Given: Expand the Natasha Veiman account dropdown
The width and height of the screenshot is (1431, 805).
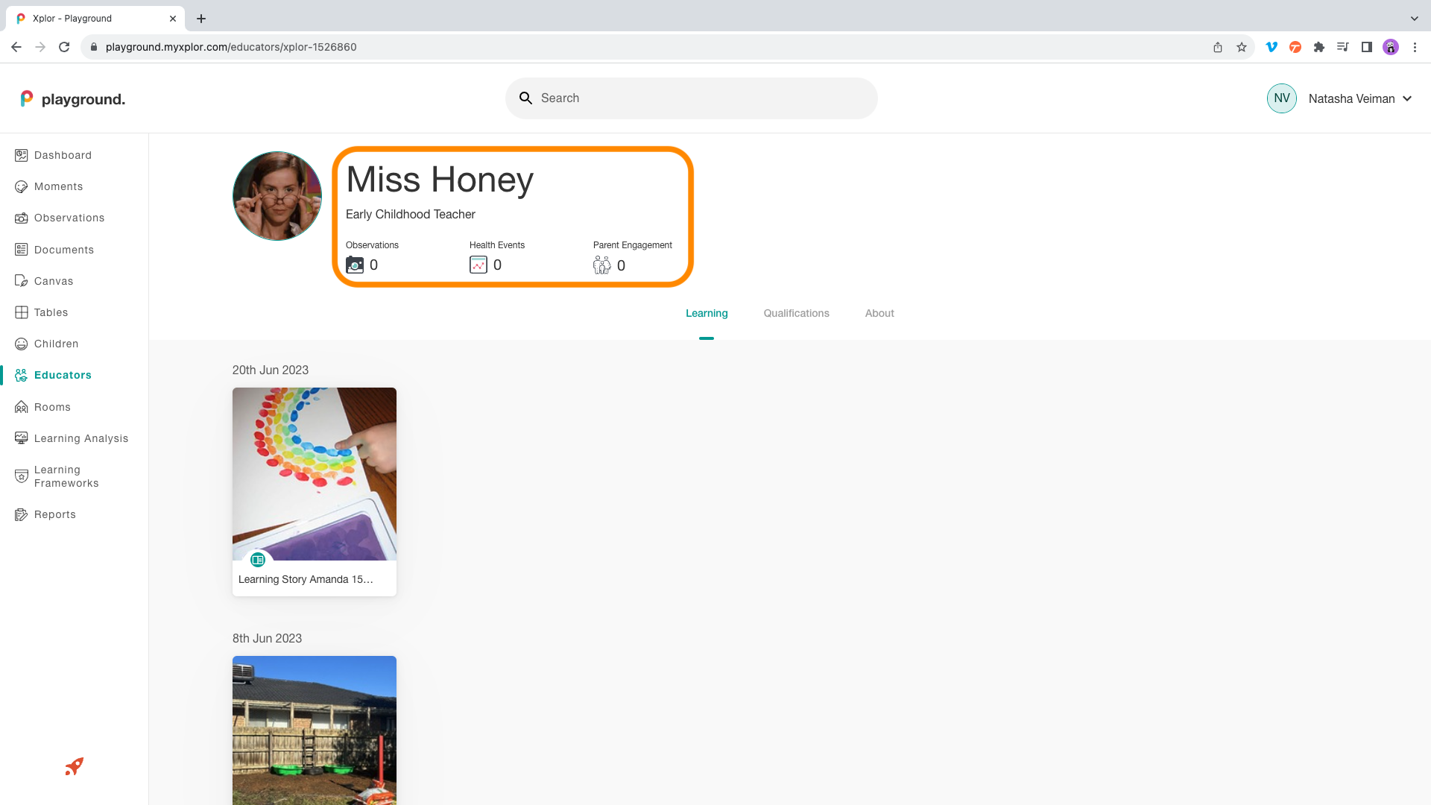Looking at the screenshot, I should (x=1407, y=98).
